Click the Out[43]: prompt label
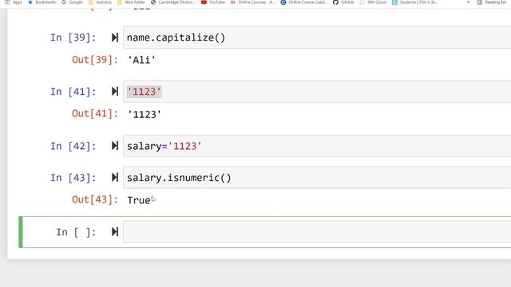 tap(95, 199)
